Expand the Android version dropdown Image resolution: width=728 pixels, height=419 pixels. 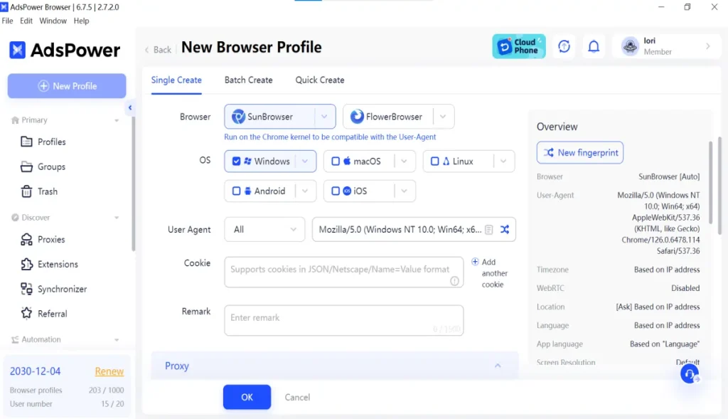305,191
